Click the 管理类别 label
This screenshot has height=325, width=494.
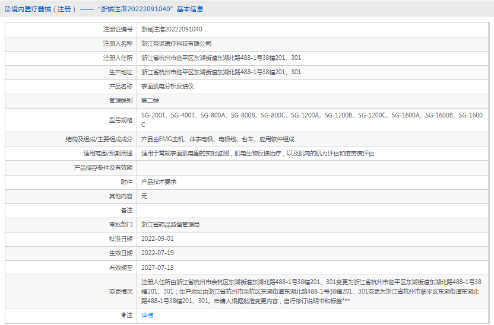(121, 101)
